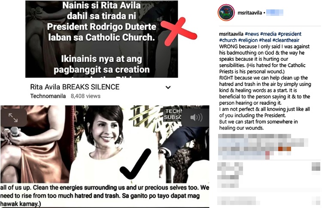Click the red X mark on thumbnail

click(x=178, y=31)
